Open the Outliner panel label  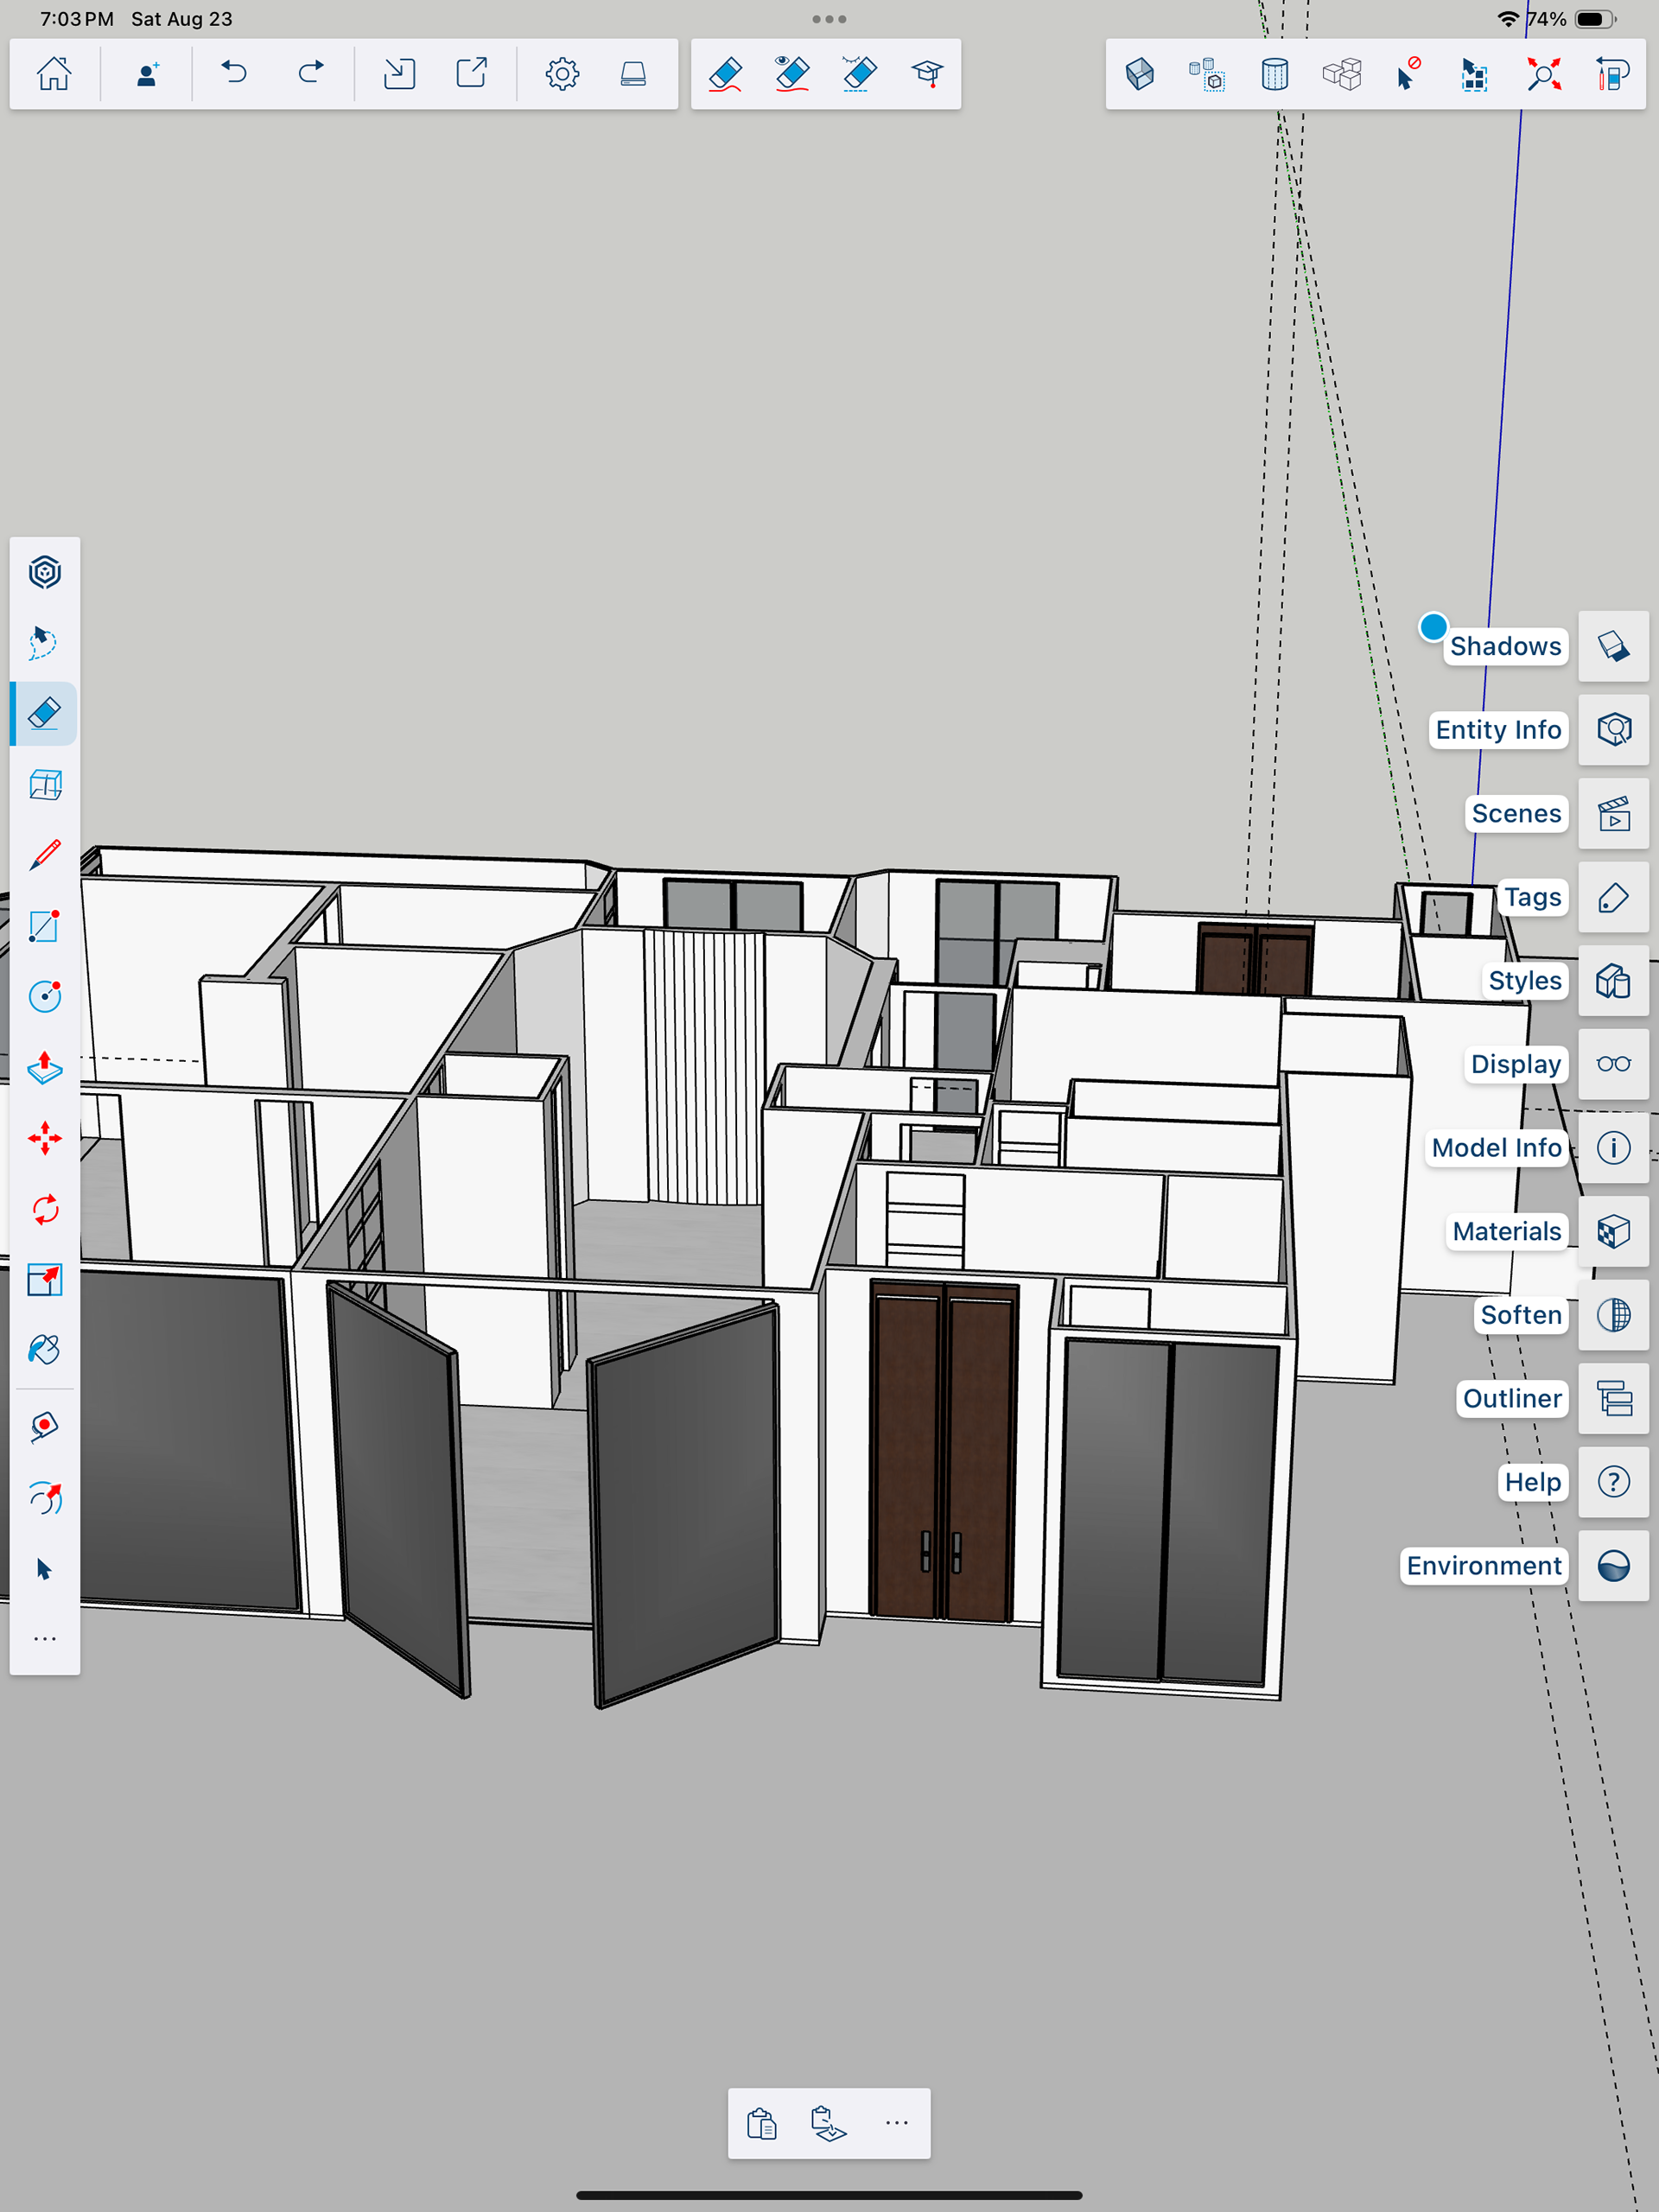click(x=1511, y=1398)
